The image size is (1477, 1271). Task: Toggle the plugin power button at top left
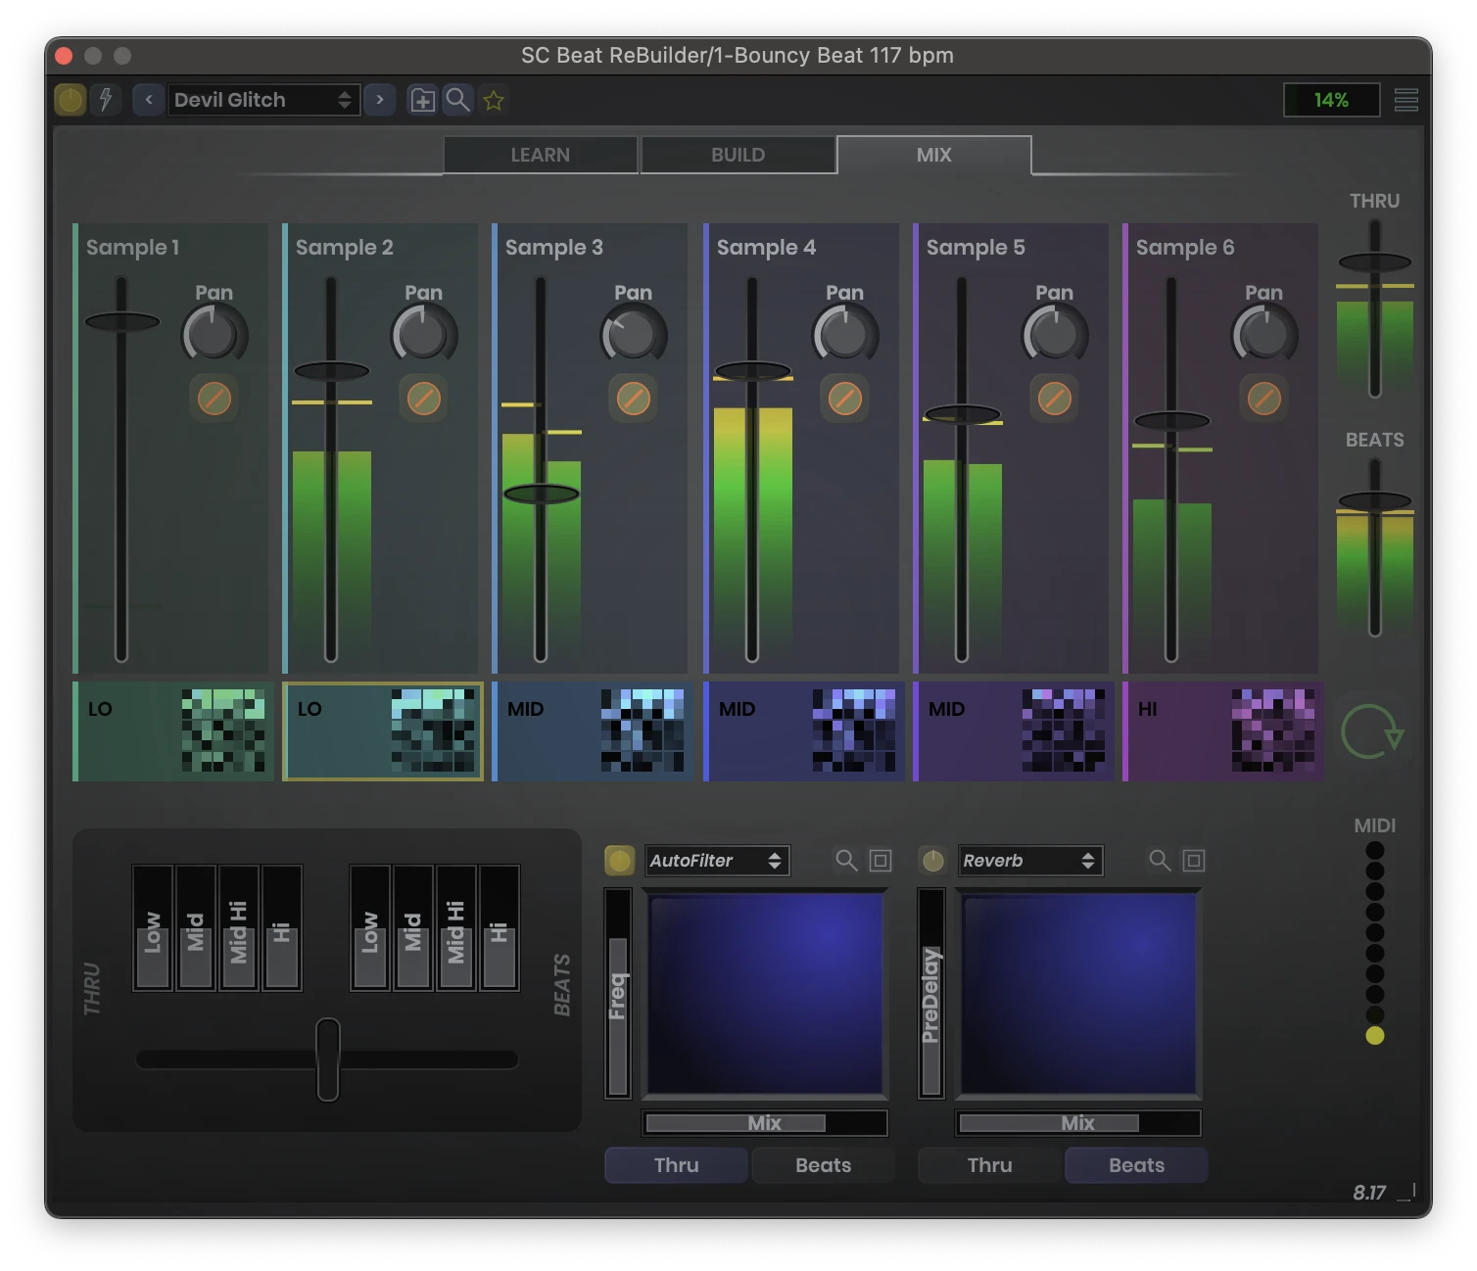71,100
